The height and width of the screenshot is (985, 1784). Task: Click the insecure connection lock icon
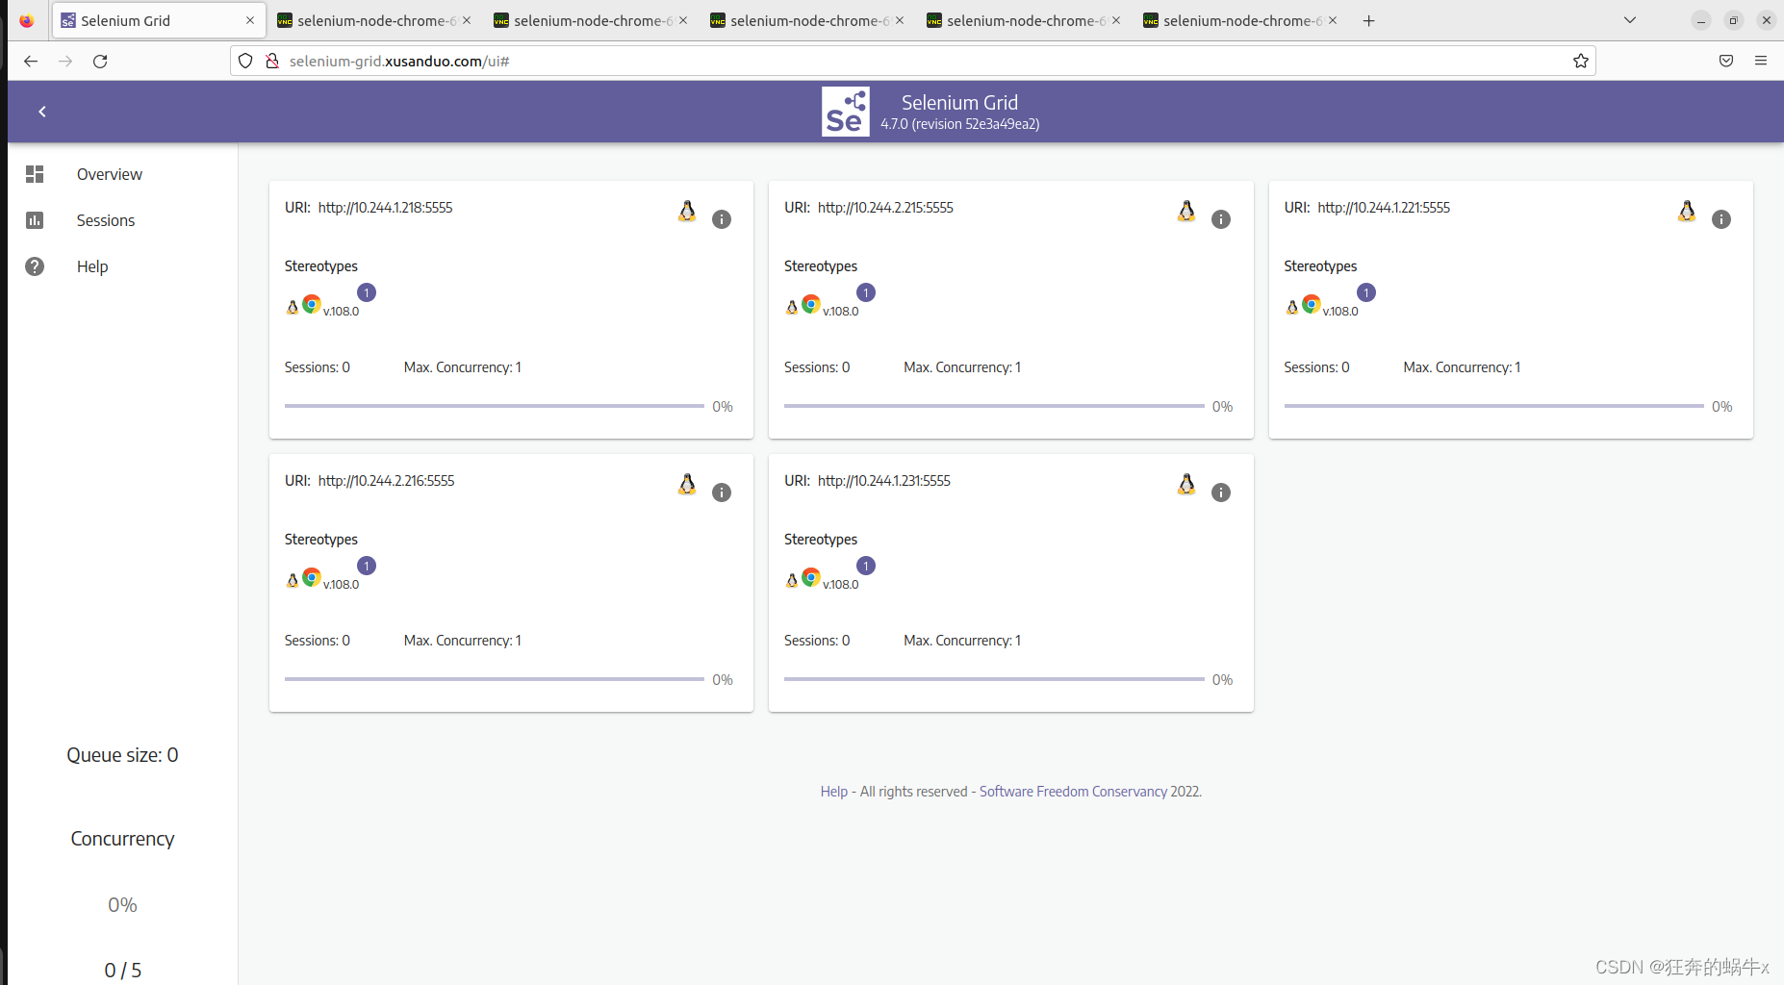click(x=272, y=61)
